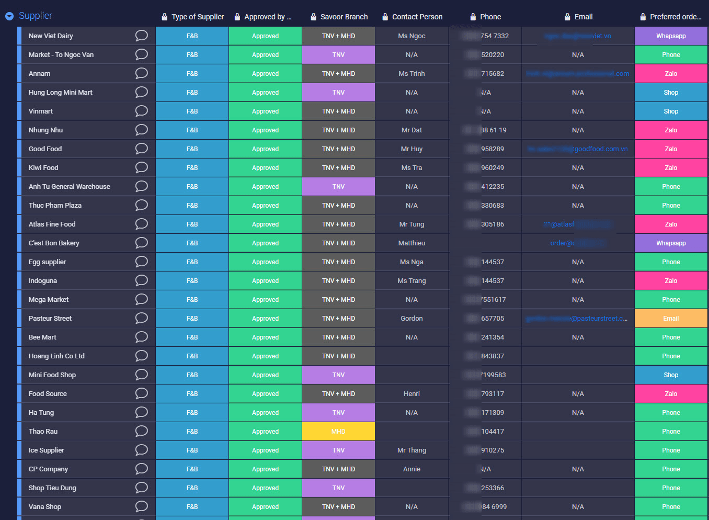Open conversation for Hung Long Mini Mart
The width and height of the screenshot is (709, 520).
coord(142,92)
